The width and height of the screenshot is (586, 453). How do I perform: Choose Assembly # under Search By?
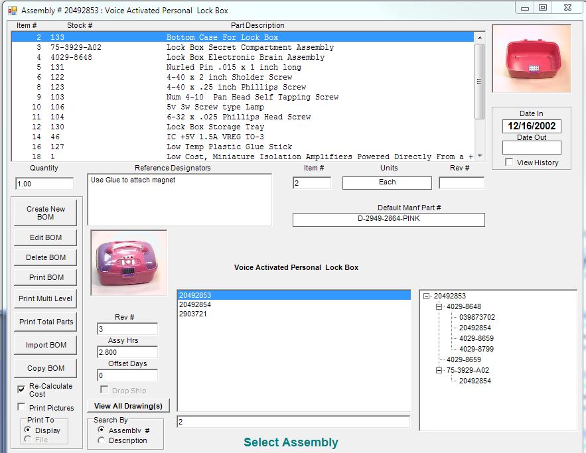(101, 430)
